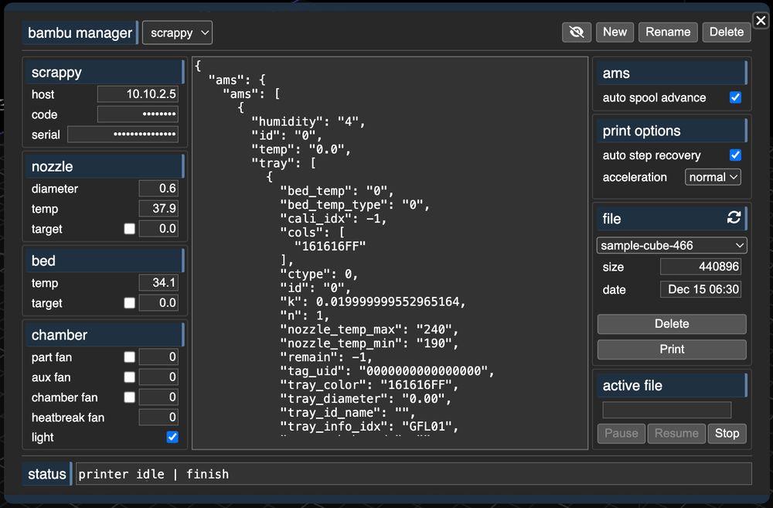Edit the bed target temperature field
773x508 pixels.
(x=158, y=303)
